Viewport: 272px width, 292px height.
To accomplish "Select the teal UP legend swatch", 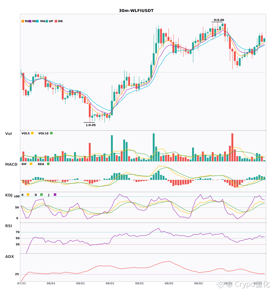I will pos(47,21).
